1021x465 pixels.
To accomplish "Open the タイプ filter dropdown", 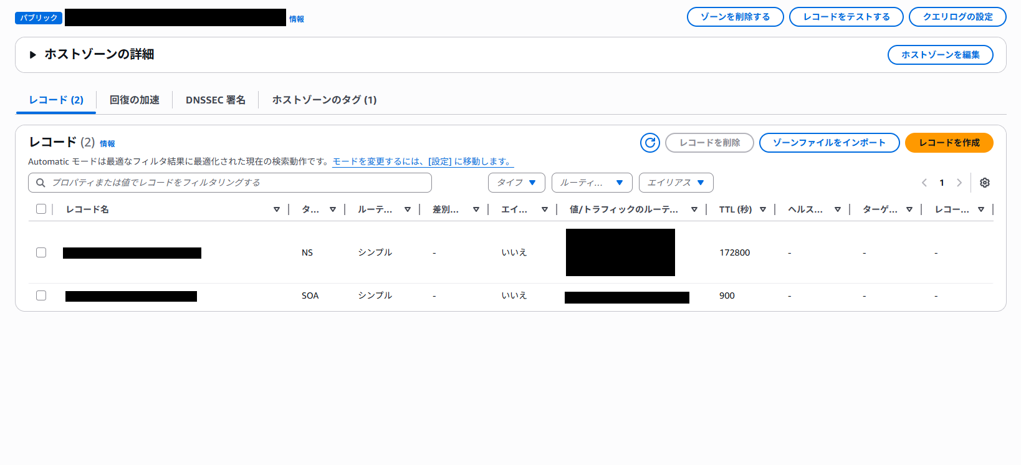I will pos(516,183).
